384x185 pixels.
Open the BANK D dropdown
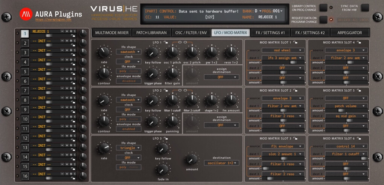(x=258, y=11)
